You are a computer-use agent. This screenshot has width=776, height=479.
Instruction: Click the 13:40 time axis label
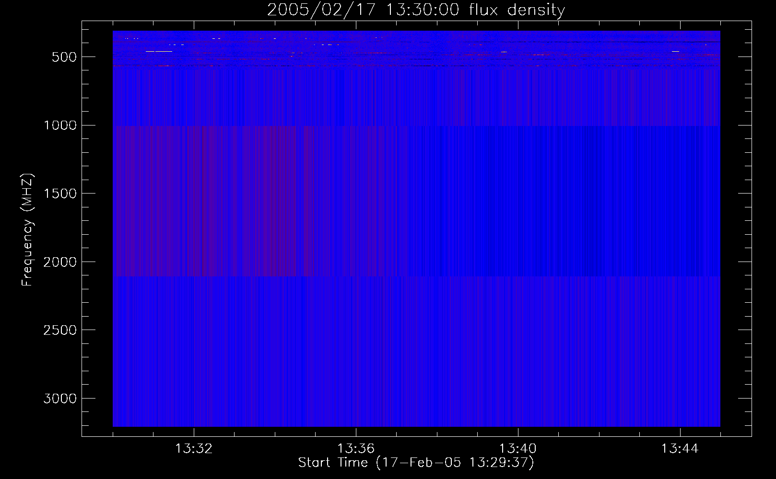(518, 449)
